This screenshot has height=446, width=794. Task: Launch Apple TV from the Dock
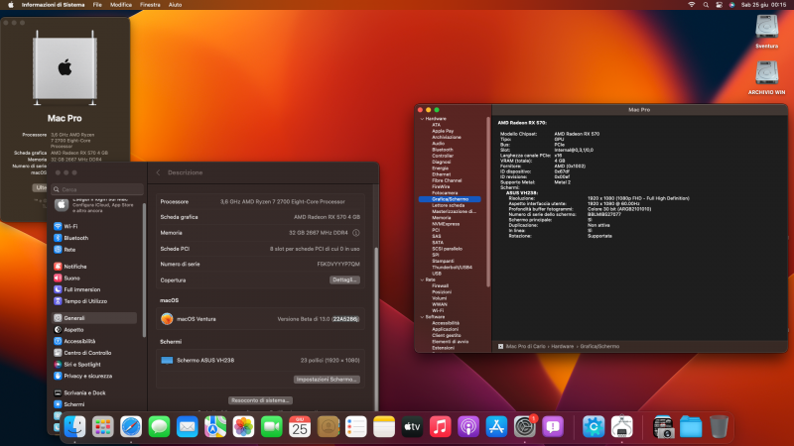(x=412, y=427)
